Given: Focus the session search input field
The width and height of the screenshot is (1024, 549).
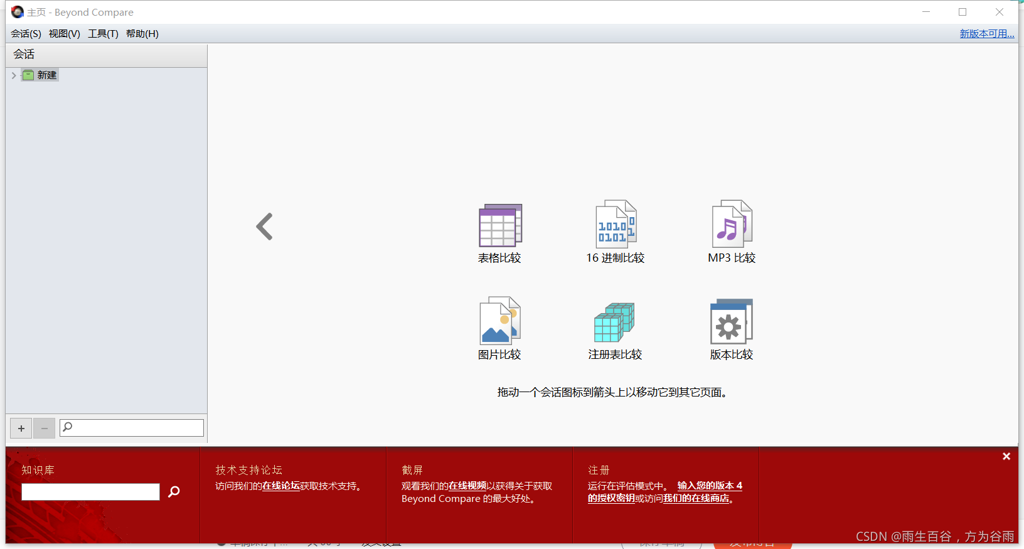Looking at the screenshot, I should click(x=132, y=428).
